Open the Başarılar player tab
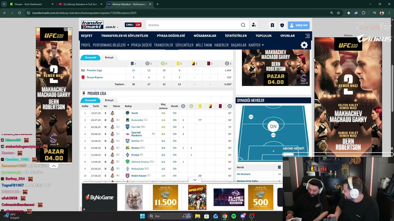394x221 pixels. point(239,45)
